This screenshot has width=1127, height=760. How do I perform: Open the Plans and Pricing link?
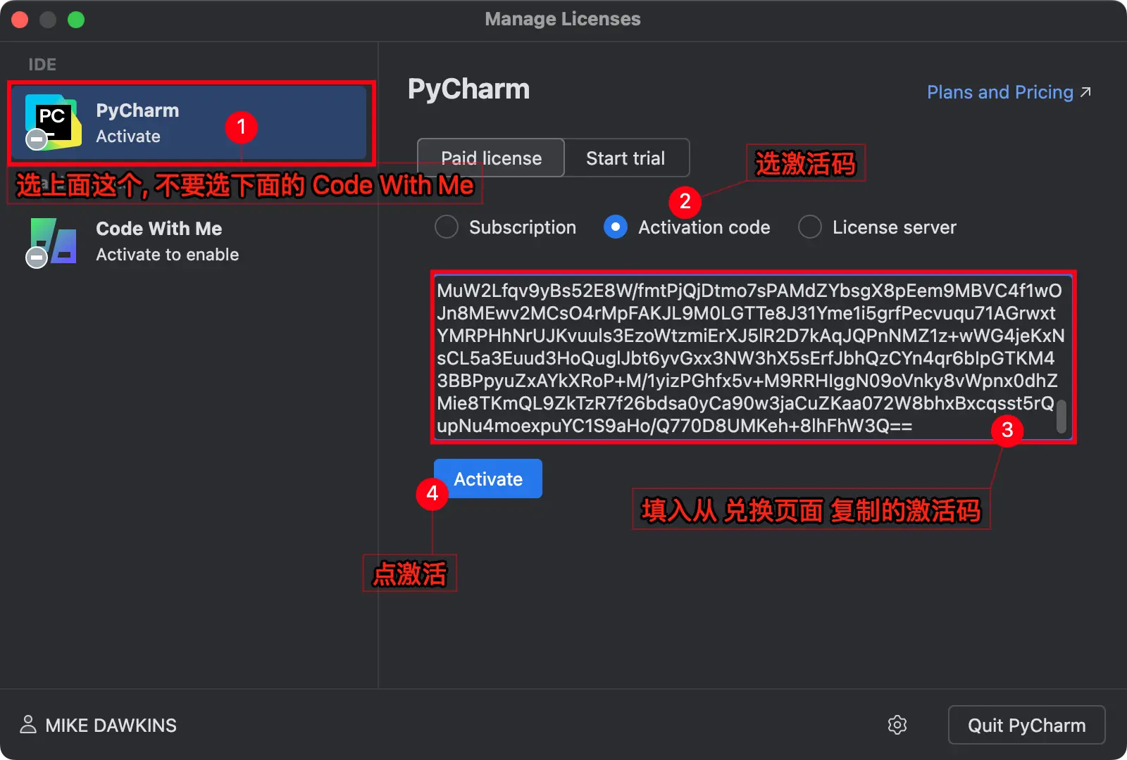point(1000,92)
